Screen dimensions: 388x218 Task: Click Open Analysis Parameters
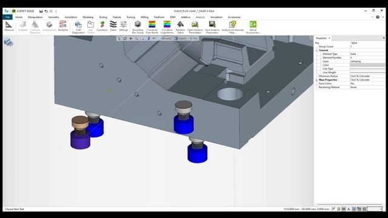click(x=195, y=27)
